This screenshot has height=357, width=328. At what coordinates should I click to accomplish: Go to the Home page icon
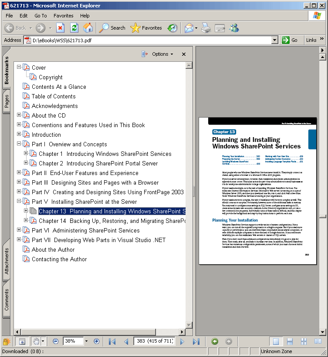click(x=88, y=28)
